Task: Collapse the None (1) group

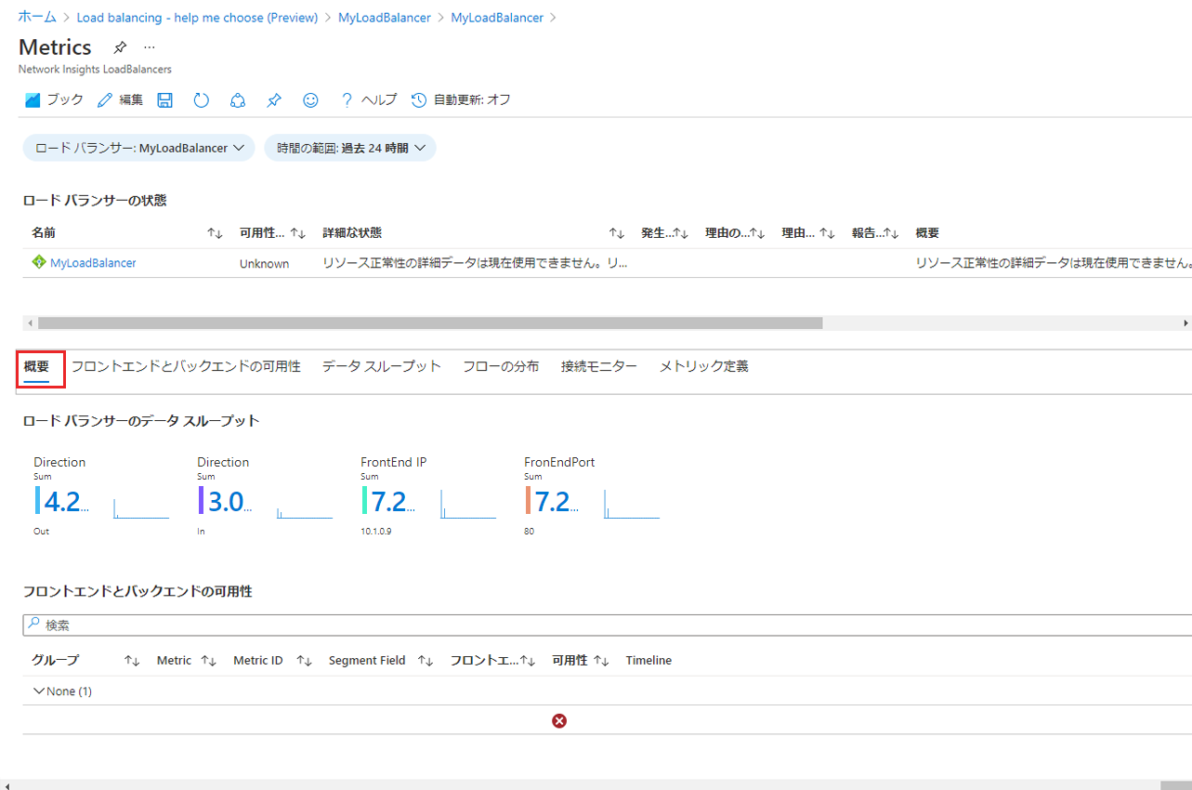Action: pos(39,691)
